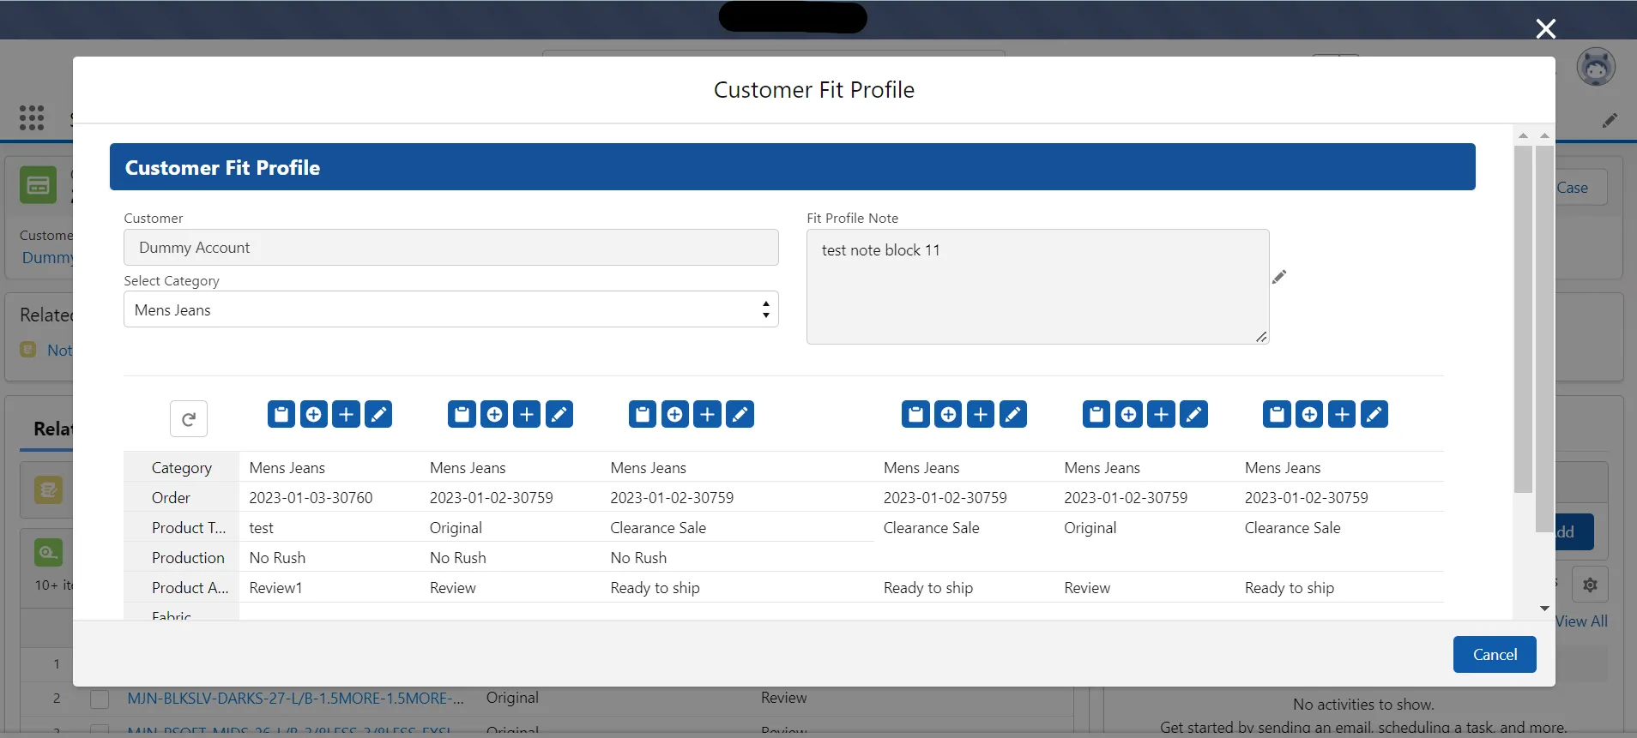Click the user avatar icon
This screenshot has width=1637, height=738.
click(1595, 67)
